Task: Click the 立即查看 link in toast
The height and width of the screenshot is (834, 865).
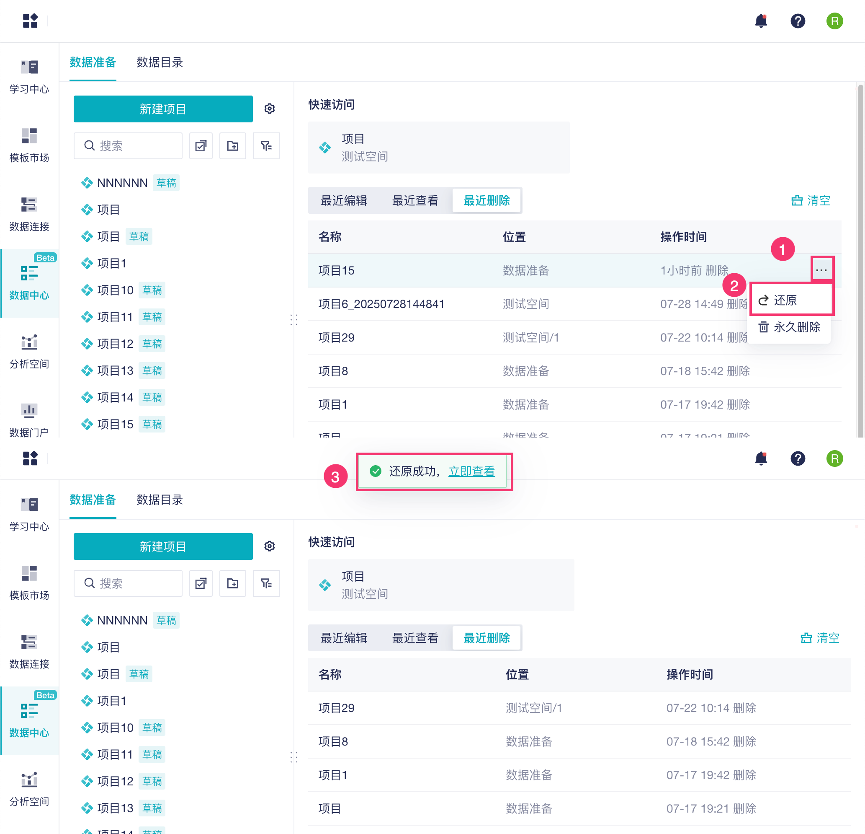Action: coord(471,471)
